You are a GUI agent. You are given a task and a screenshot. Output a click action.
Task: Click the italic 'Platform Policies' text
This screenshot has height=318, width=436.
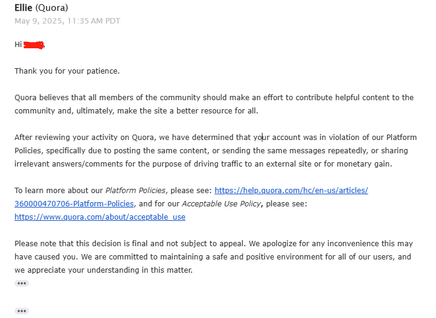[135, 191]
